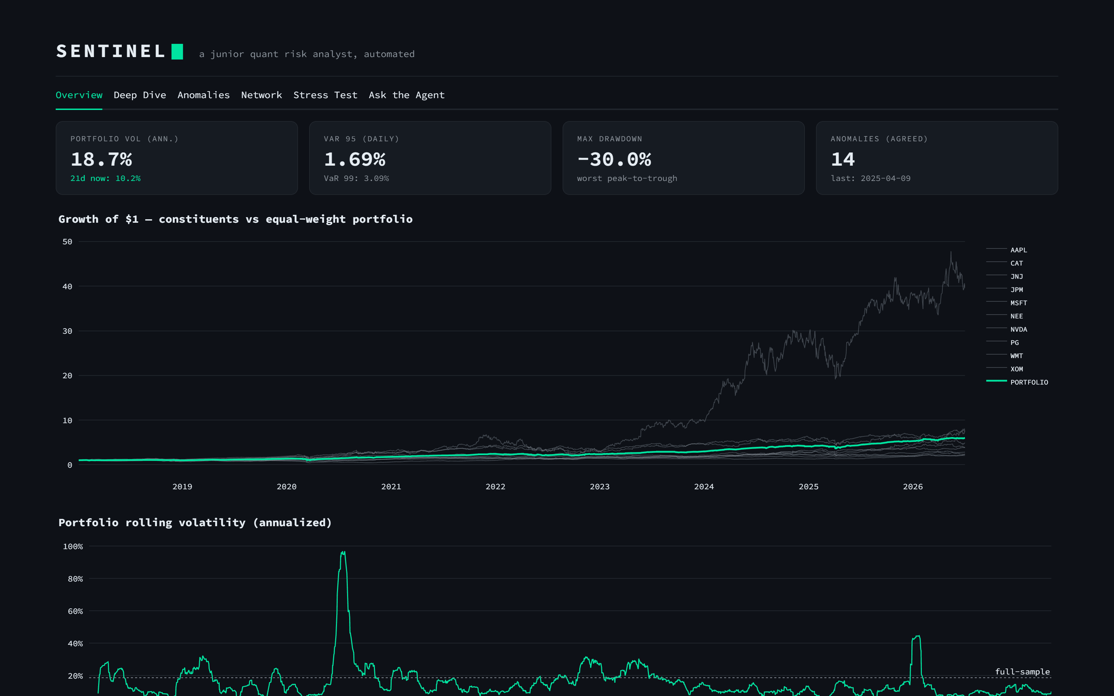
Task: Click the 50 growth axis label
Action: point(67,242)
